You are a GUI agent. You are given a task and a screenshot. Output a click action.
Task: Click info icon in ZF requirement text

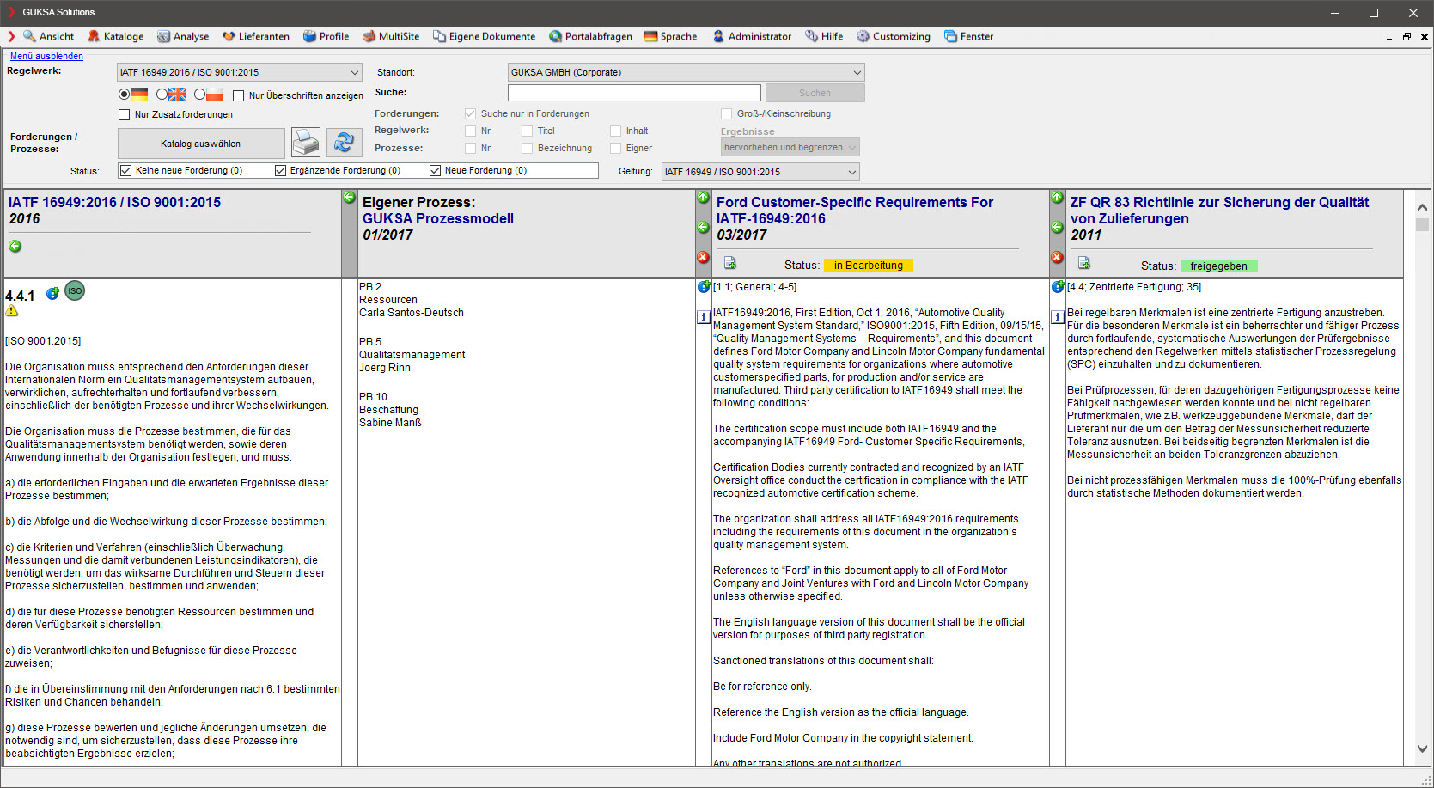(x=1058, y=317)
